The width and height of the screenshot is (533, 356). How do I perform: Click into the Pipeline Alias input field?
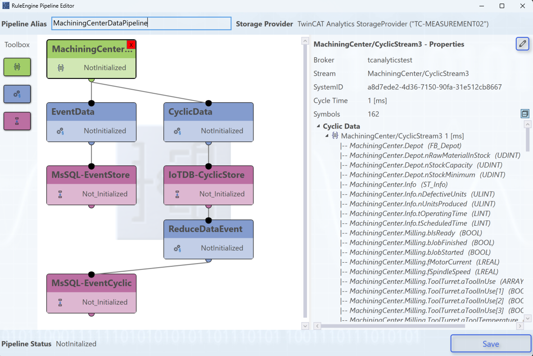click(x=141, y=23)
